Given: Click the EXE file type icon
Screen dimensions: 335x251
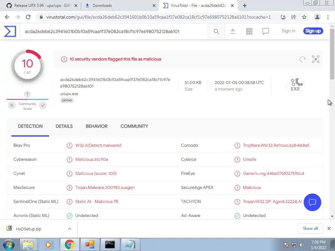Looking at the screenshot, I should click(295, 85).
